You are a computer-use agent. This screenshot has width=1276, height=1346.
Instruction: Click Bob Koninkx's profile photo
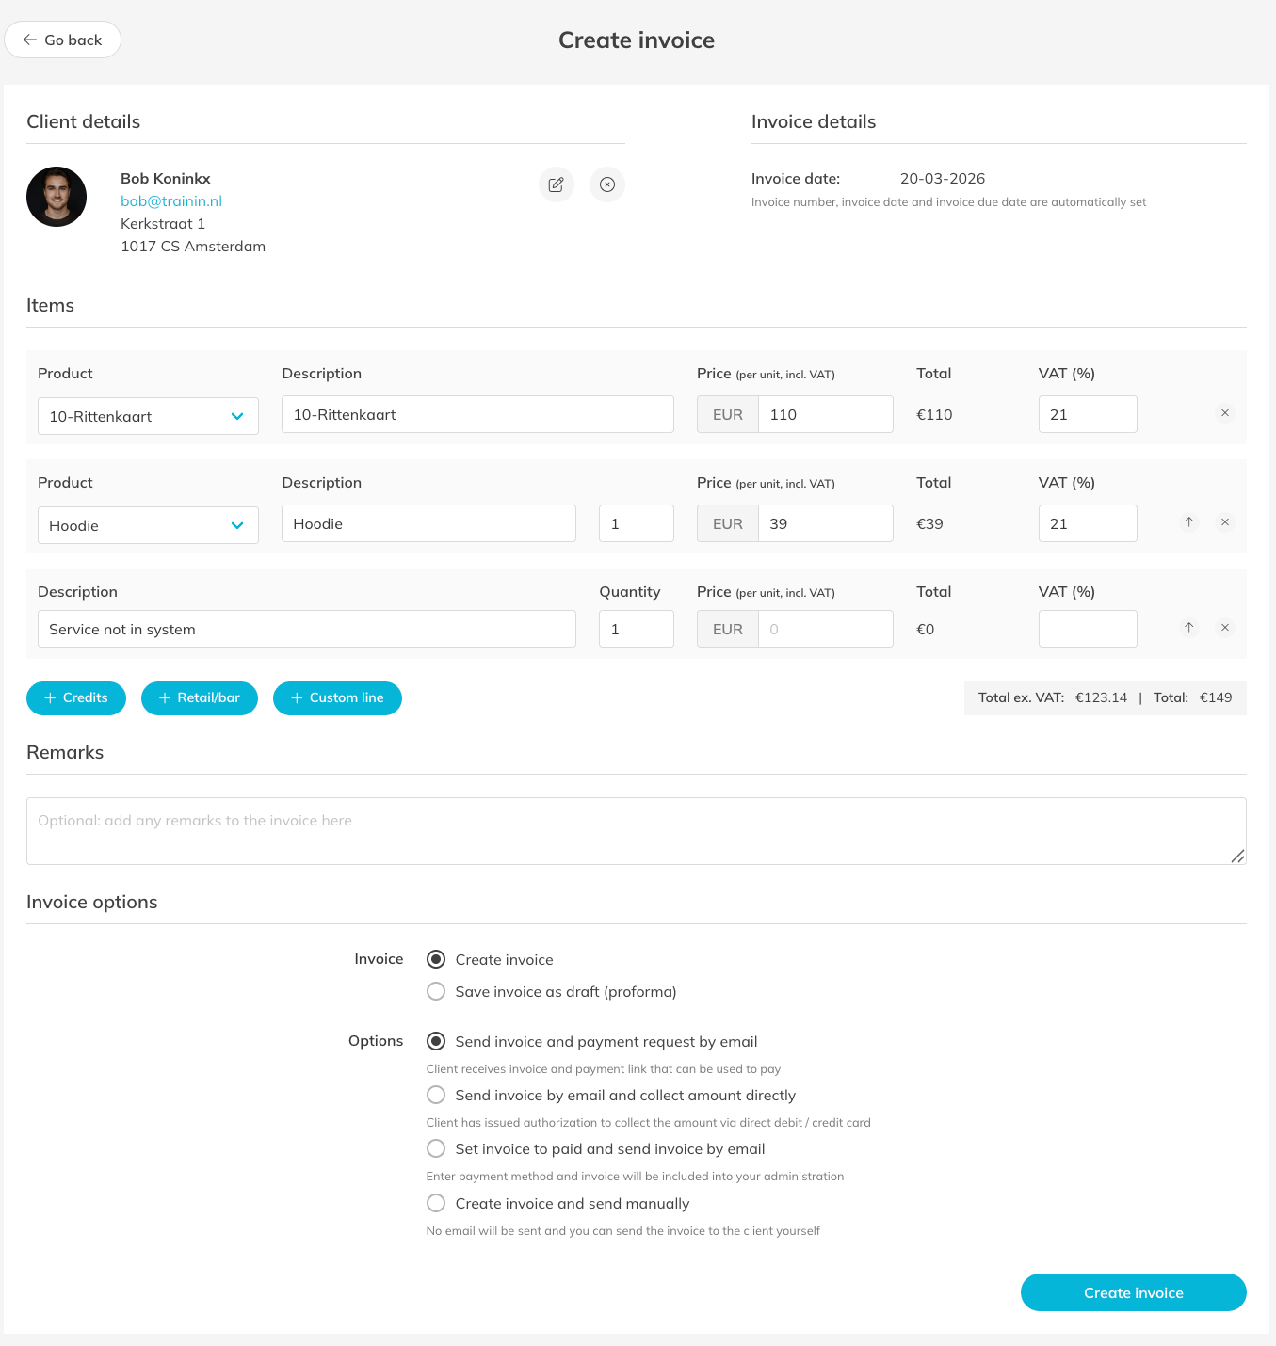[57, 197]
